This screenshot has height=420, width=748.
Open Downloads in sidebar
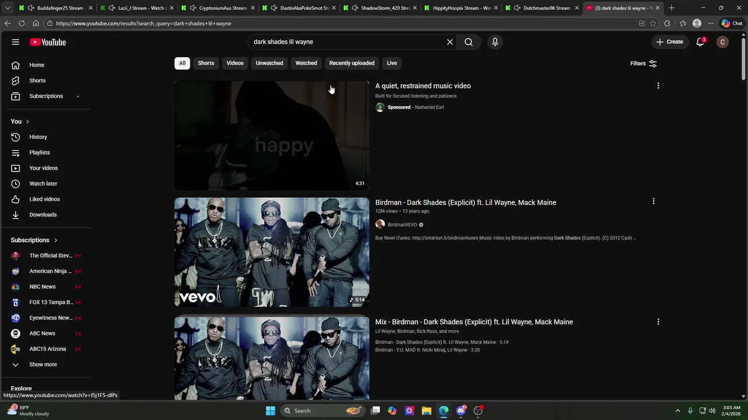(47, 215)
